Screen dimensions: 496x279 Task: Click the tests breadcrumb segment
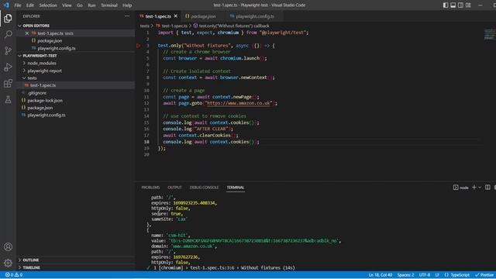point(145,26)
